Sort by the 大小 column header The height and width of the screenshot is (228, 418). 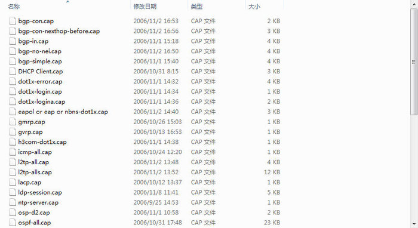click(x=254, y=7)
